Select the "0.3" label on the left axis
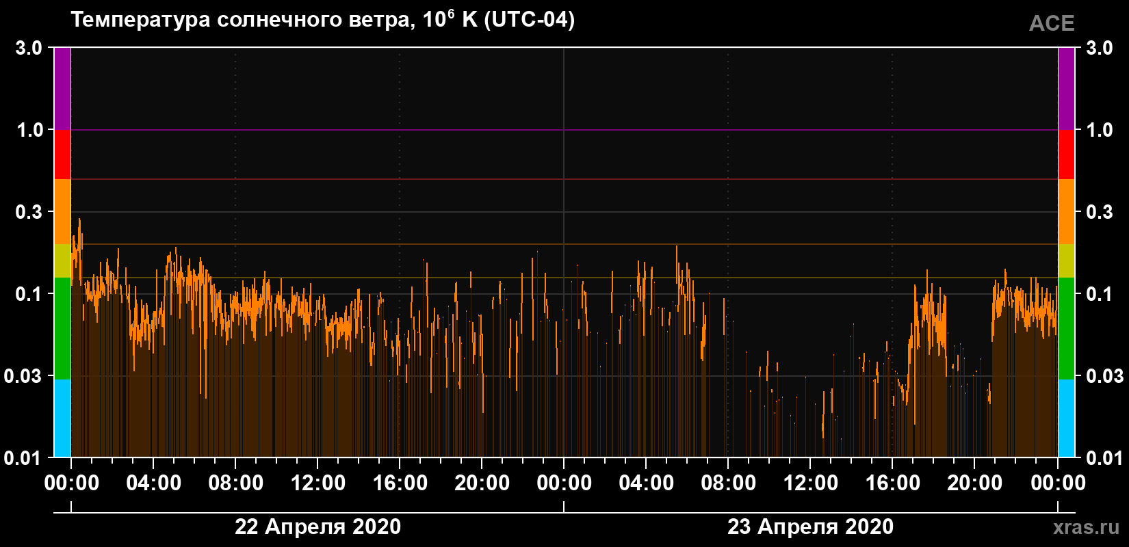1129x547 pixels. (x=29, y=212)
